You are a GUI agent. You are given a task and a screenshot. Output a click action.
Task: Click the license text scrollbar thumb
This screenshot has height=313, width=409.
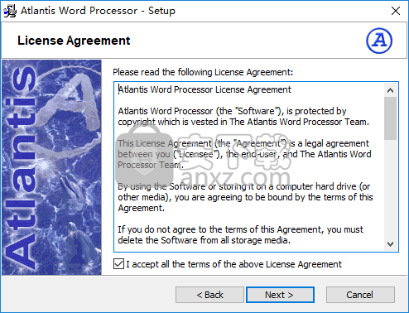(x=390, y=118)
